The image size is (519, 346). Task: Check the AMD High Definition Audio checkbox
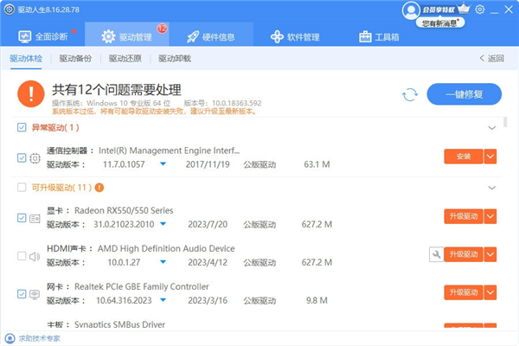point(22,256)
